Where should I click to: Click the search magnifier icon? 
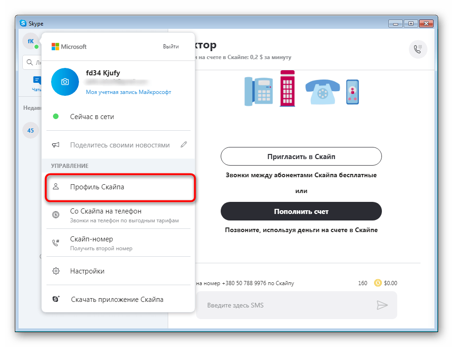click(29, 62)
